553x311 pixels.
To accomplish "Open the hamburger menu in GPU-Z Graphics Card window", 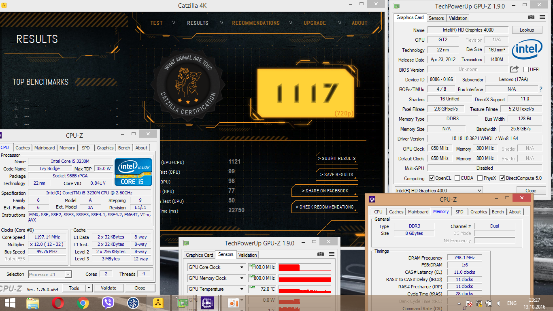I will 542,17.
